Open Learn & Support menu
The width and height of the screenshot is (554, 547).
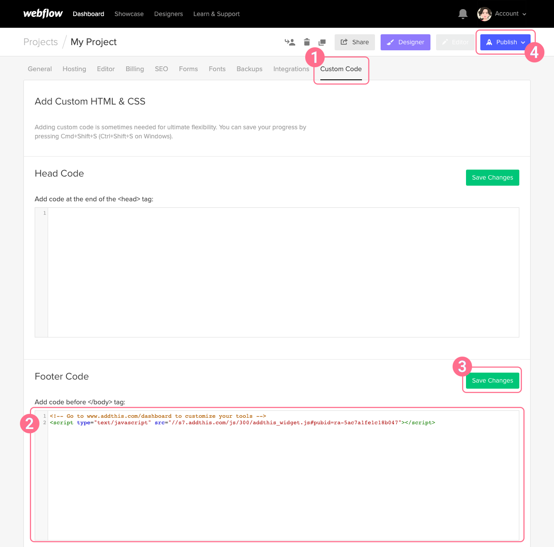[x=216, y=14]
